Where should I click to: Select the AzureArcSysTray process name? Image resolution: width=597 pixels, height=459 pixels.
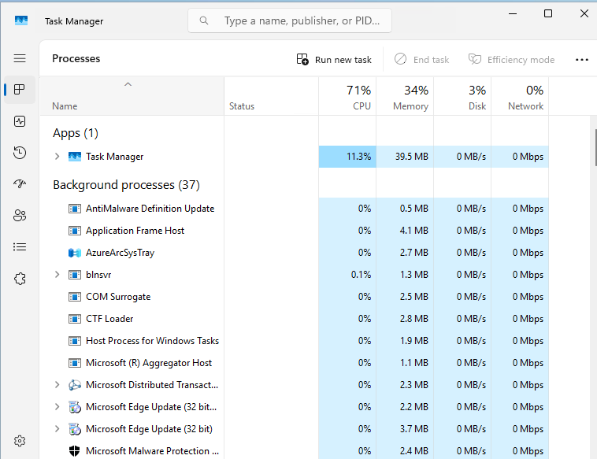[x=120, y=253]
